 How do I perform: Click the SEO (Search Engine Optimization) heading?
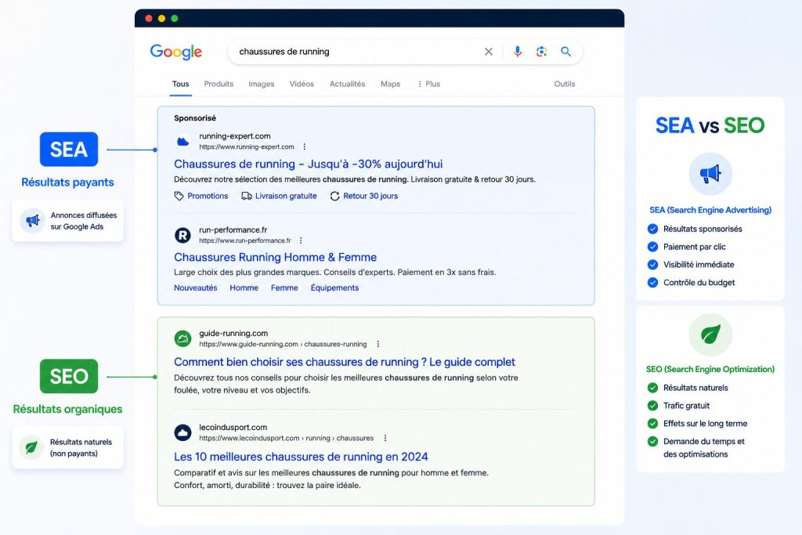710,369
